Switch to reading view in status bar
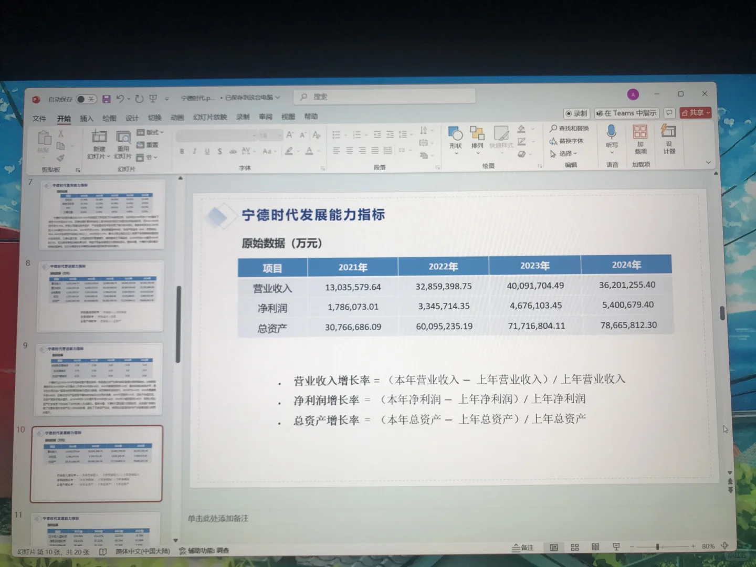Image resolution: width=756 pixels, height=567 pixels. tap(595, 547)
